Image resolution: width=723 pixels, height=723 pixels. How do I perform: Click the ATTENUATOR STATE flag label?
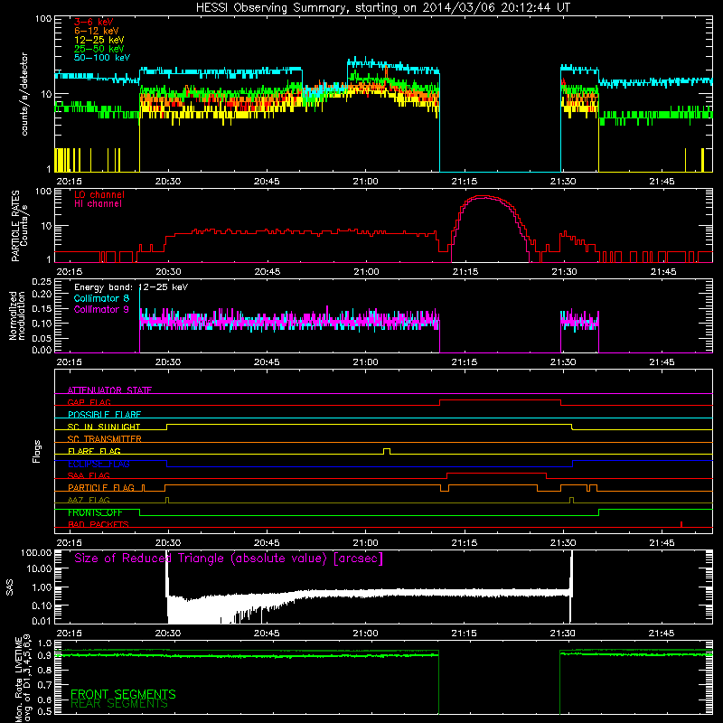pyautogui.click(x=109, y=390)
